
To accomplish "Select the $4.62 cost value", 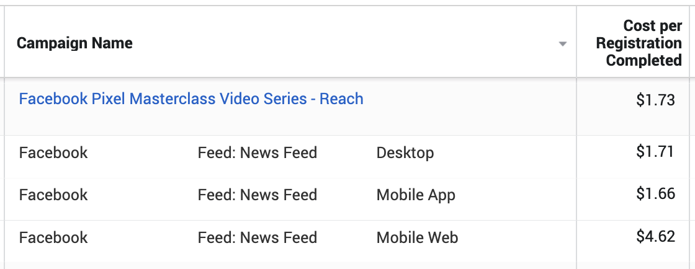I will (655, 236).
